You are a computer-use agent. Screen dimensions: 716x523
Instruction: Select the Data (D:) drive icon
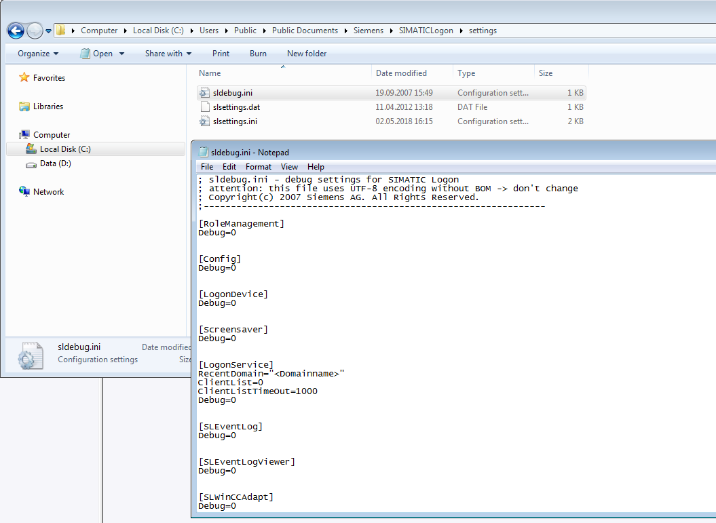pyautogui.click(x=31, y=163)
